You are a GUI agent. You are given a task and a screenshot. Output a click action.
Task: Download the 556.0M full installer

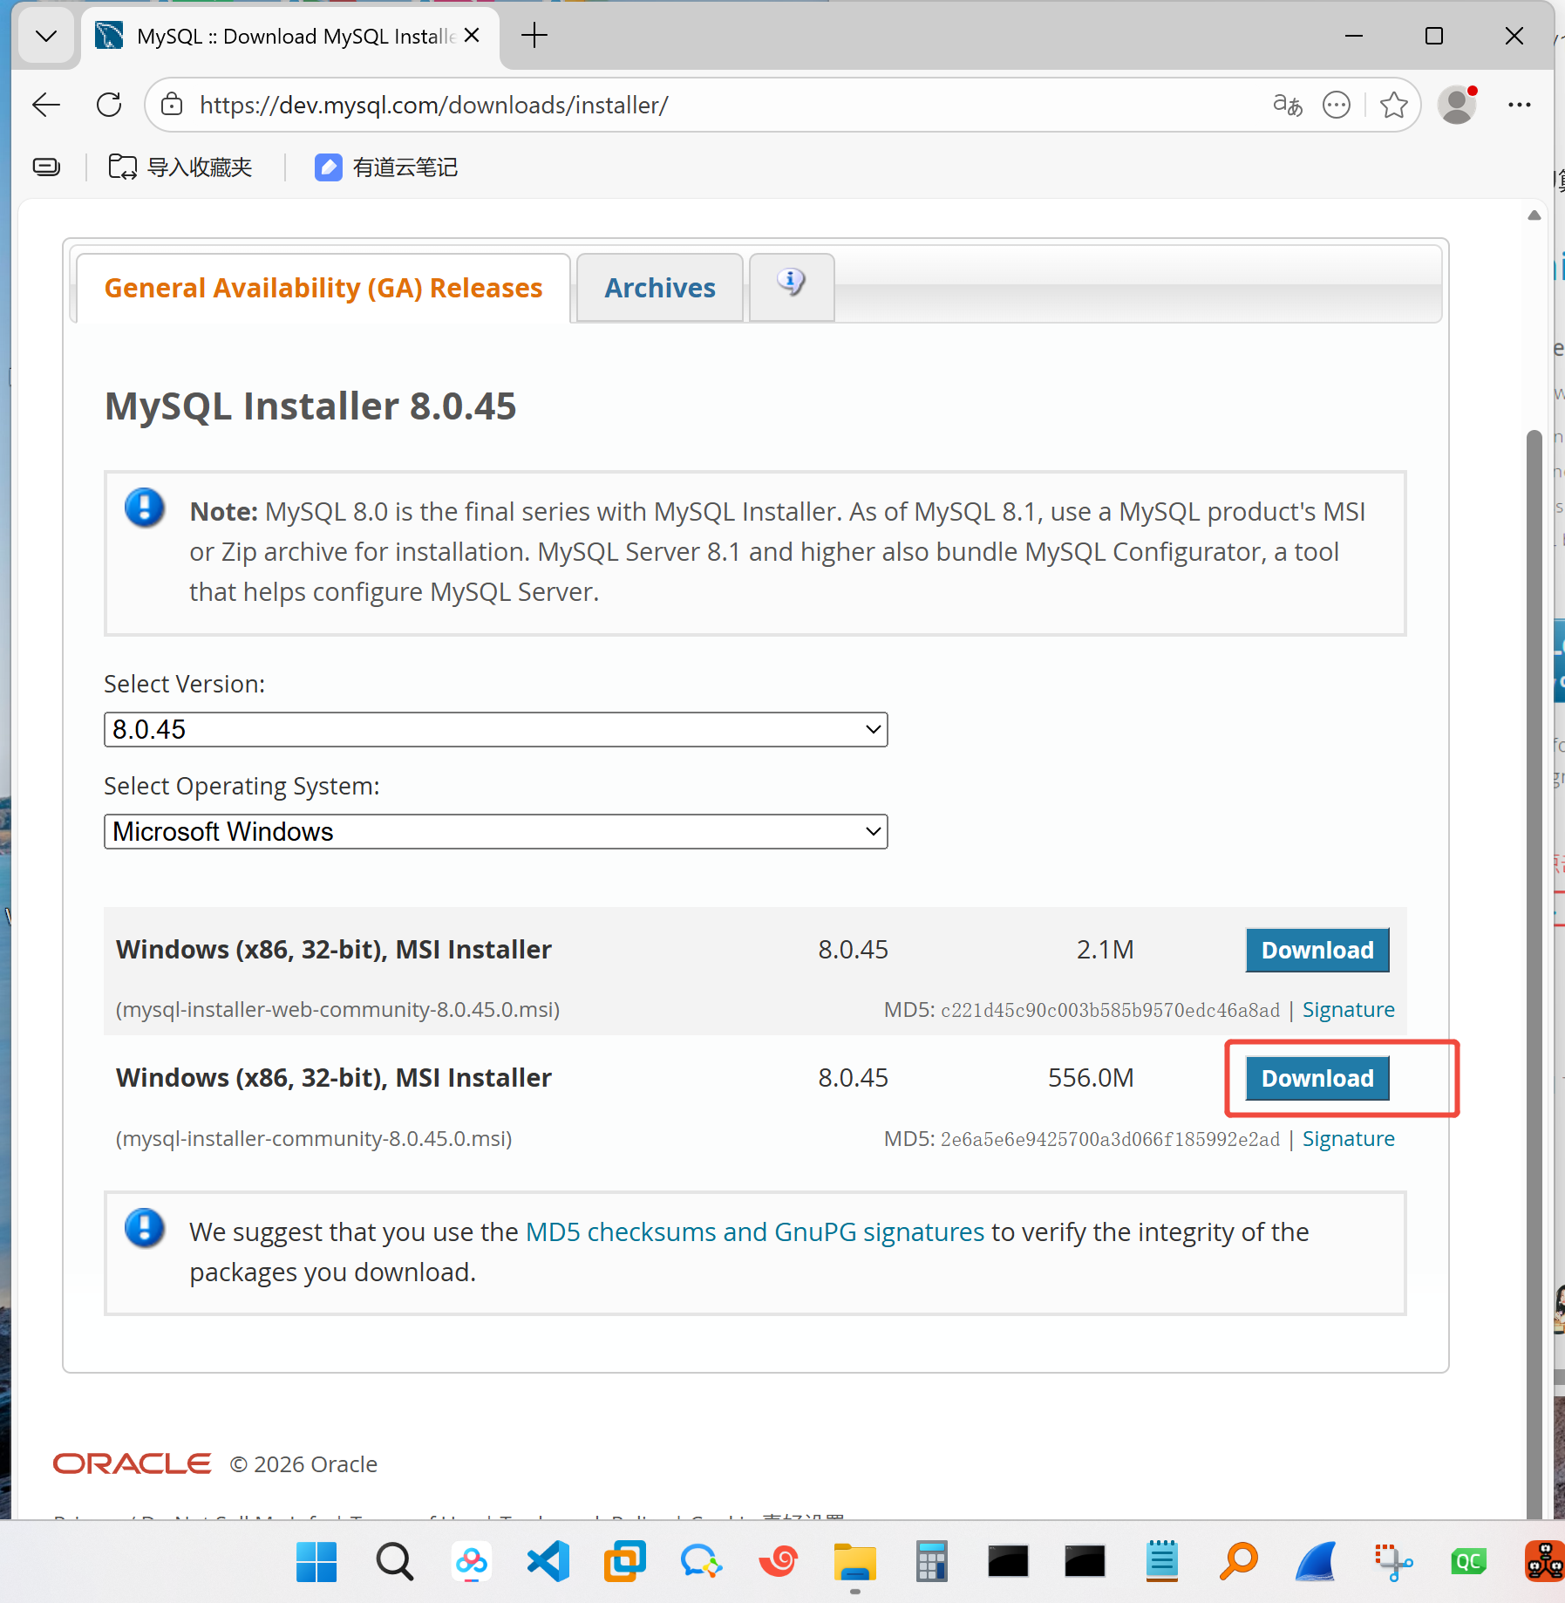1317,1078
